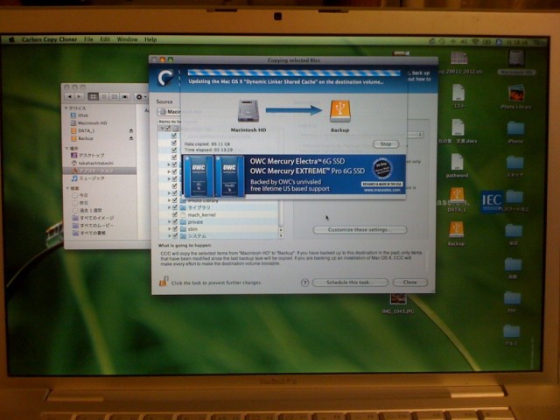Screen dimensions: 560x420
Task: Switch Finder to column view
Action: coord(115,96)
